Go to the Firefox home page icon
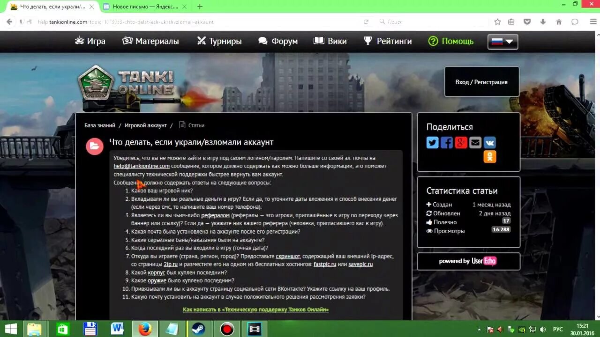The height and width of the screenshot is (337, 600). 559,22
